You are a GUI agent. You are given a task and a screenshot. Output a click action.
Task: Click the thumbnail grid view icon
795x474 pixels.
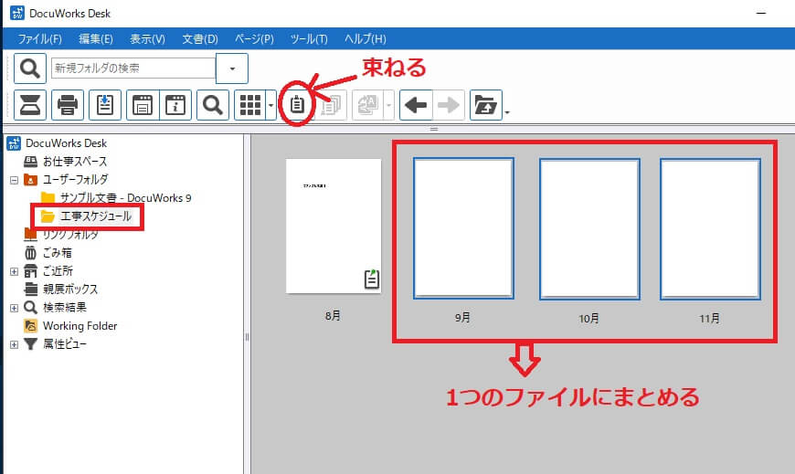click(x=249, y=105)
